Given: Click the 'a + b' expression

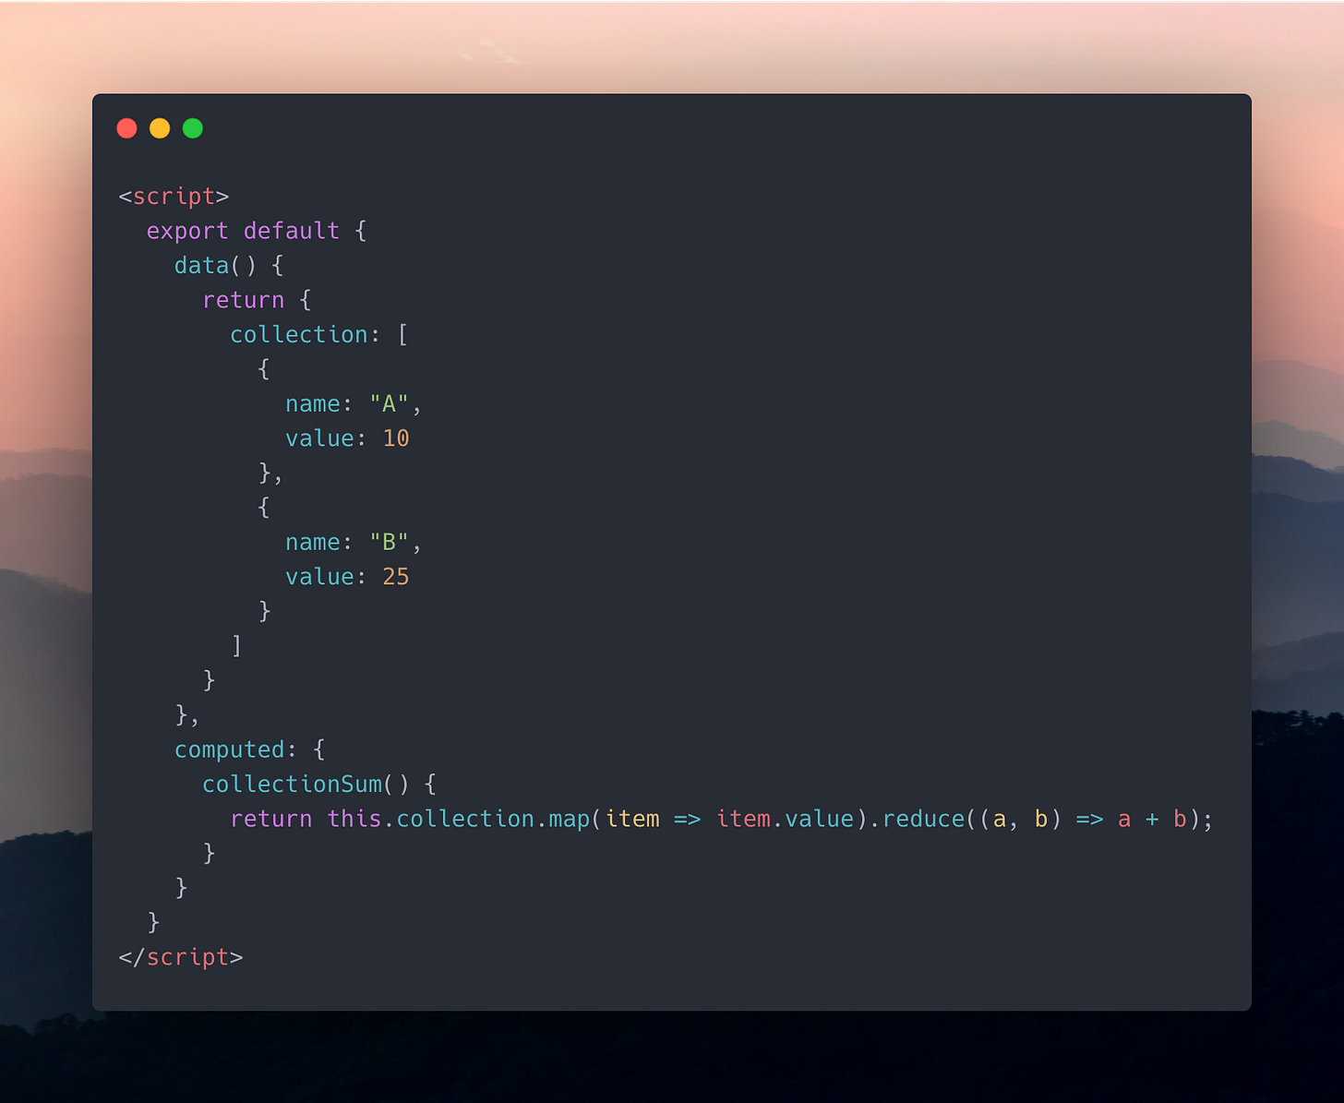Looking at the screenshot, I should click(x=1152, y=819).
